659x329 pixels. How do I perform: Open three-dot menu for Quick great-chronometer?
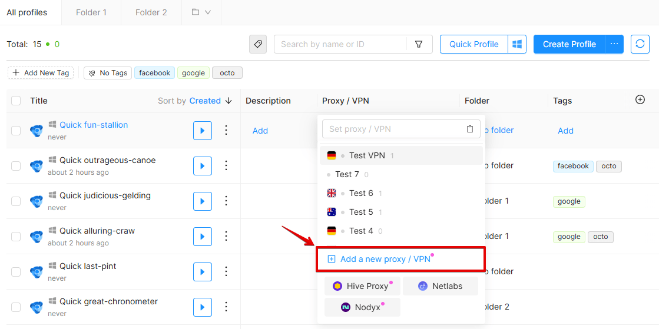click(x=226, y=307)
